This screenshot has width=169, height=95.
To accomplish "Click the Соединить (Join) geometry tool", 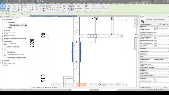I will click(25, 10).
